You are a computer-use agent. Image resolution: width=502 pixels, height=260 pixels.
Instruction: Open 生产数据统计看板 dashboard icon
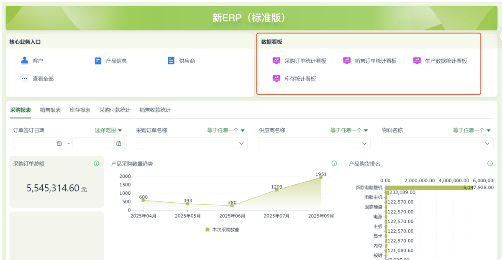(x=417, y=61)
